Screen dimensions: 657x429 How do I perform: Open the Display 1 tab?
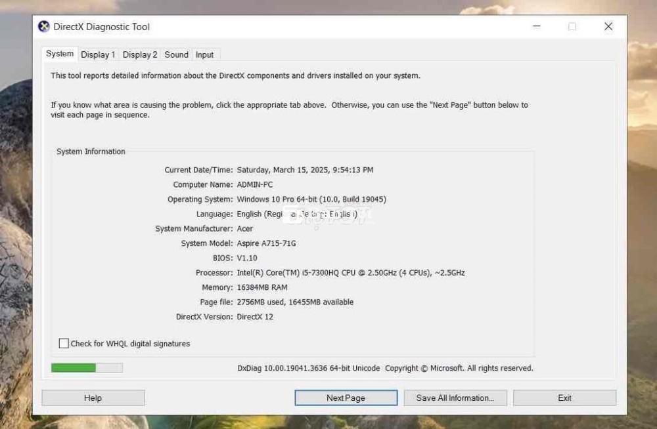(x=98, y=55)
